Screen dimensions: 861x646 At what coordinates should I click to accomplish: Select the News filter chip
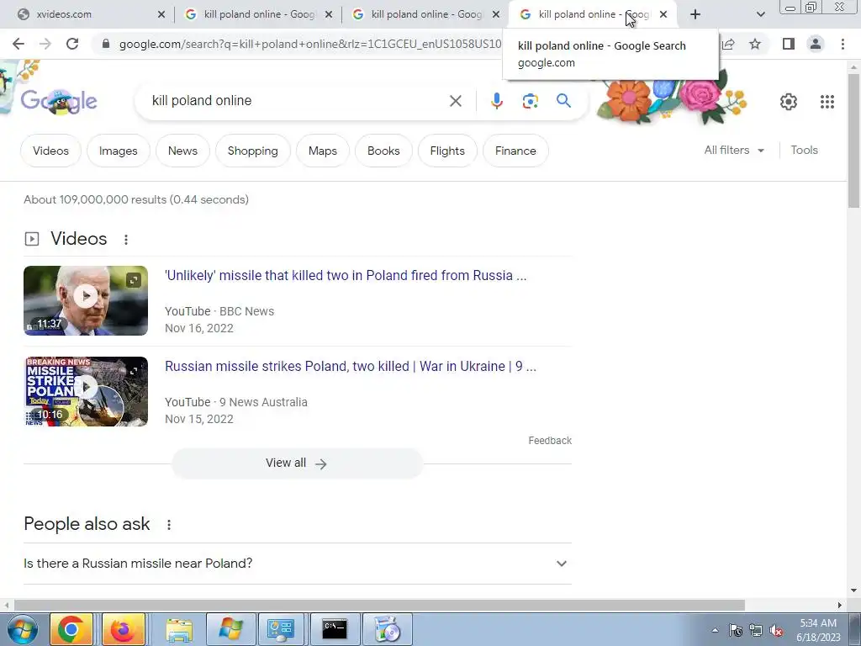pyautogui.click(x=182, y=151)
